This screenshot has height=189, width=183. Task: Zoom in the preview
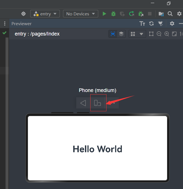tap(167, 34)
